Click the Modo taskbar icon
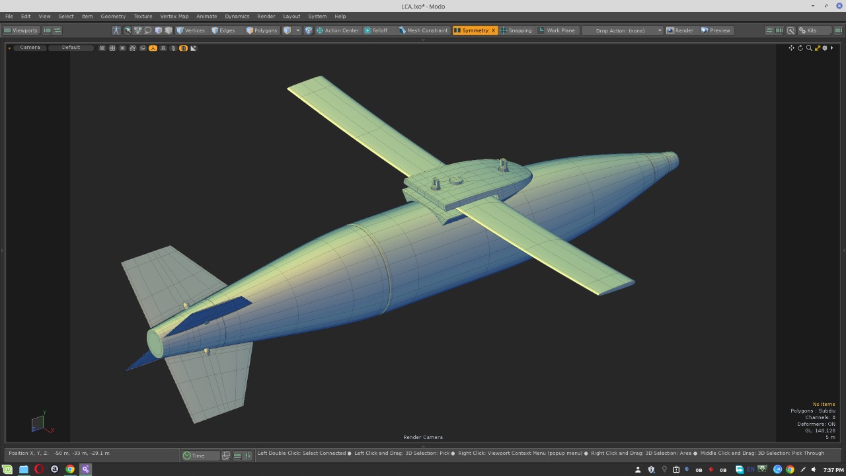This screenshot has width=846, height=476. tap(85, 469)
